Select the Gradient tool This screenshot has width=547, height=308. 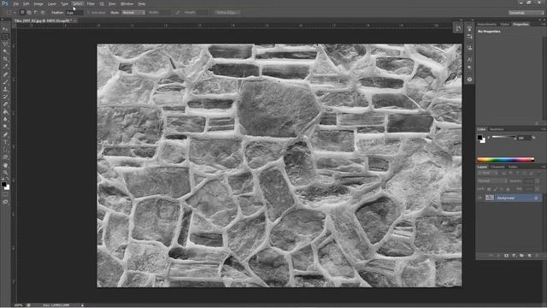[x=5, y=112]
